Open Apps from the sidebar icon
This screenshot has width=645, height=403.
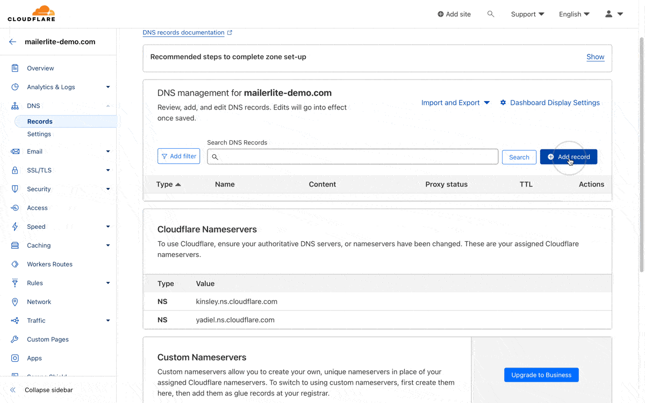(x=15, y=358)
